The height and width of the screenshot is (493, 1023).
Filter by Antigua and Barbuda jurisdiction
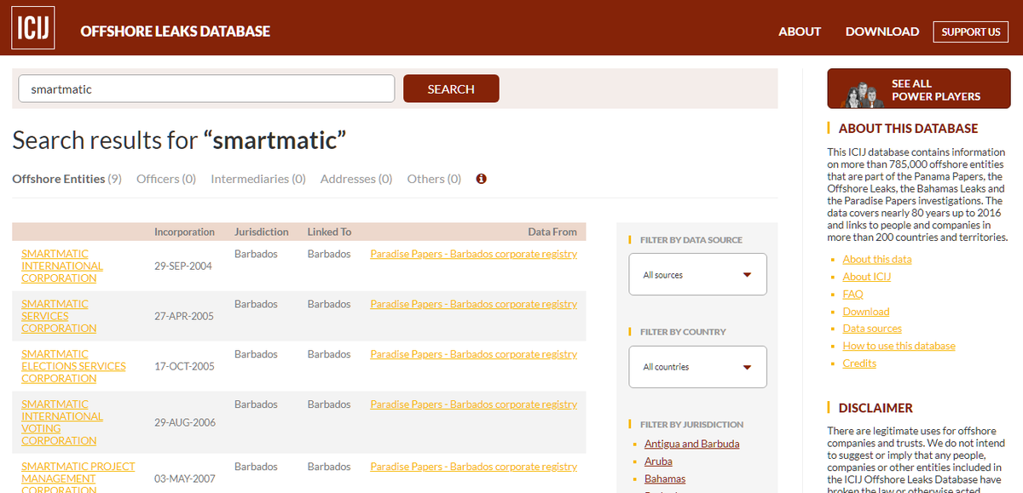point(691,444)
